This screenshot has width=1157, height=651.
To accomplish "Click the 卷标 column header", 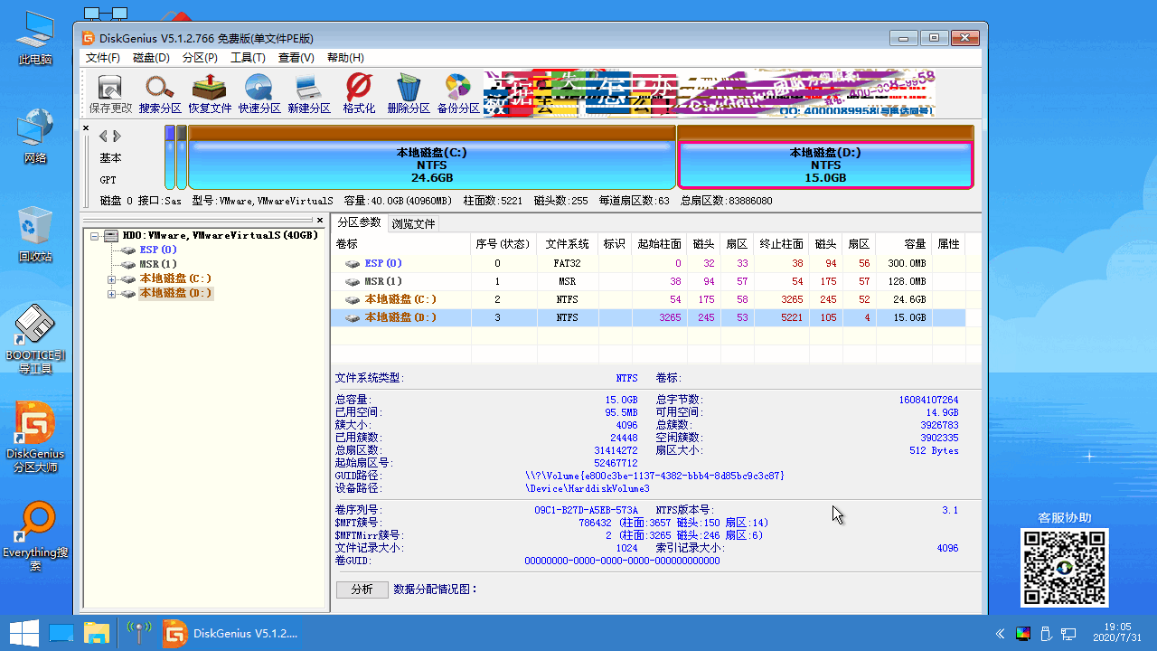I will tap(401, 244).
